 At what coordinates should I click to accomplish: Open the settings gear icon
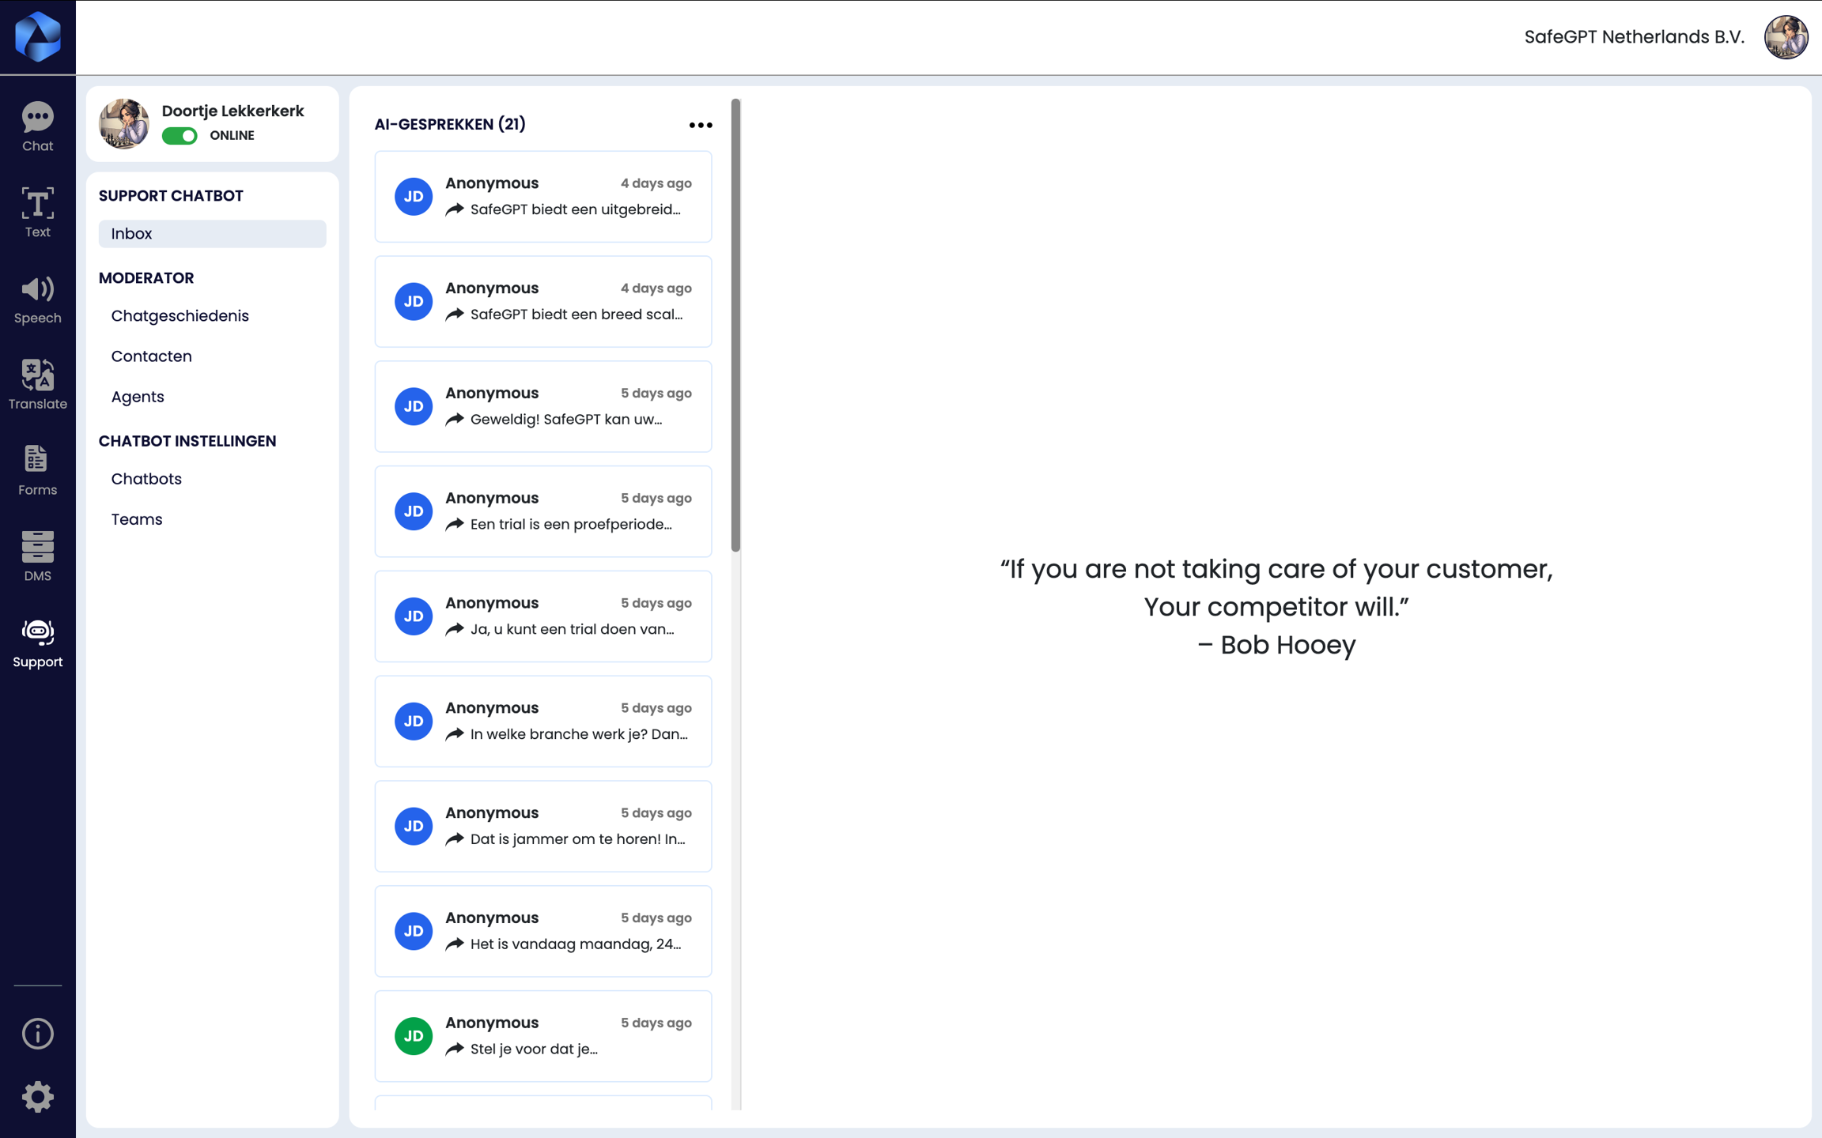pos(37,1097)
